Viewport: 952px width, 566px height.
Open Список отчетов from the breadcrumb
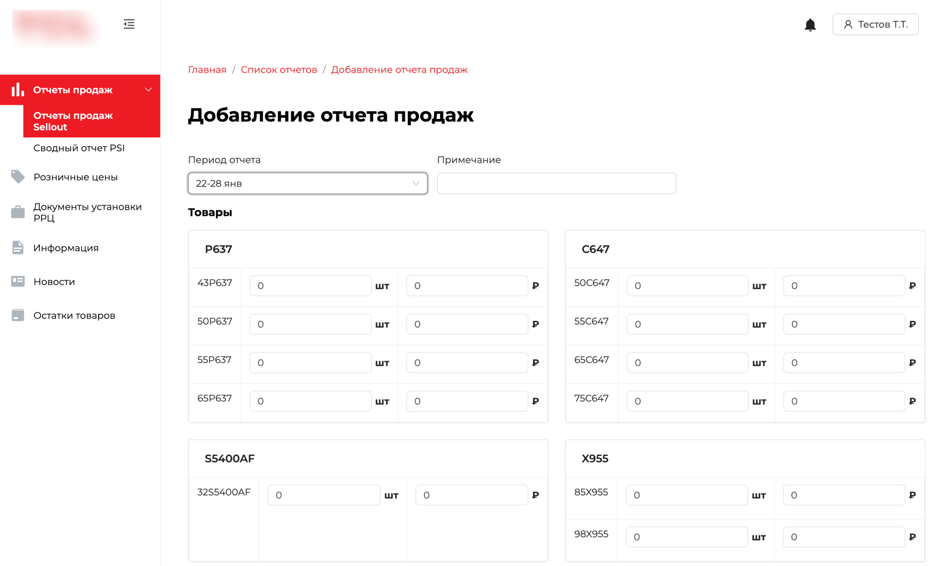tap(279, 69)
